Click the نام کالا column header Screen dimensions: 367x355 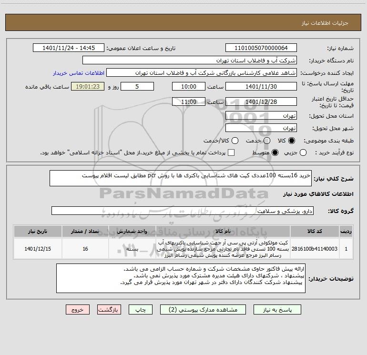point(223,231)
